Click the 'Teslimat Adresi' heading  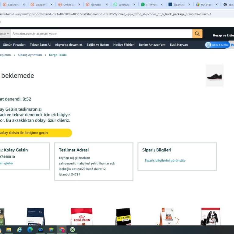[74, 150]
